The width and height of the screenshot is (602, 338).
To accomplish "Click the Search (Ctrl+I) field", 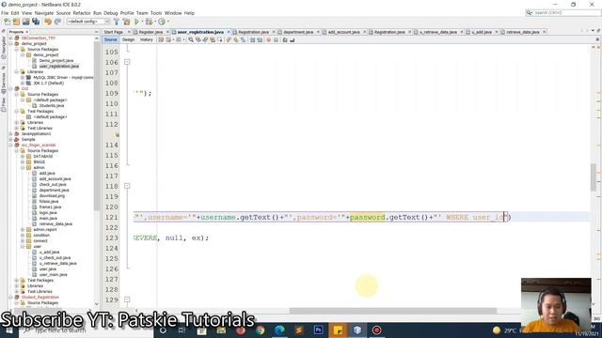I will [x=562, y=12].
